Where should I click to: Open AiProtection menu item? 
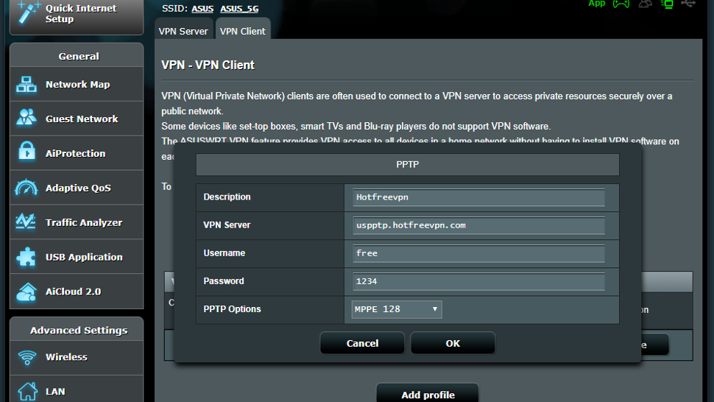tap(77, 153)
